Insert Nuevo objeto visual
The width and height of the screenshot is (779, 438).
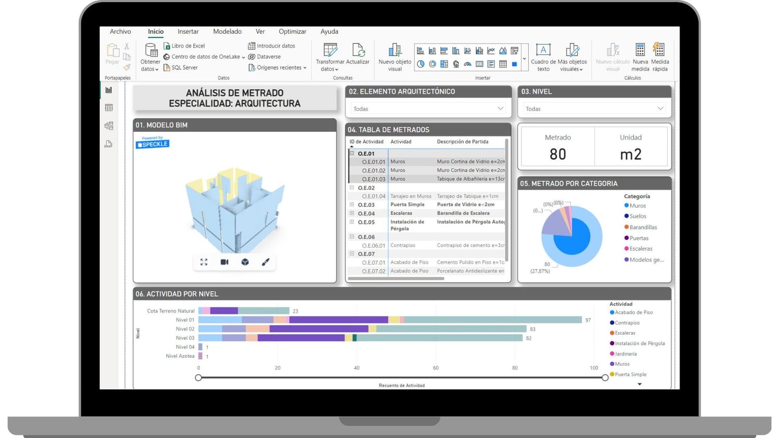tap(395, 57)
